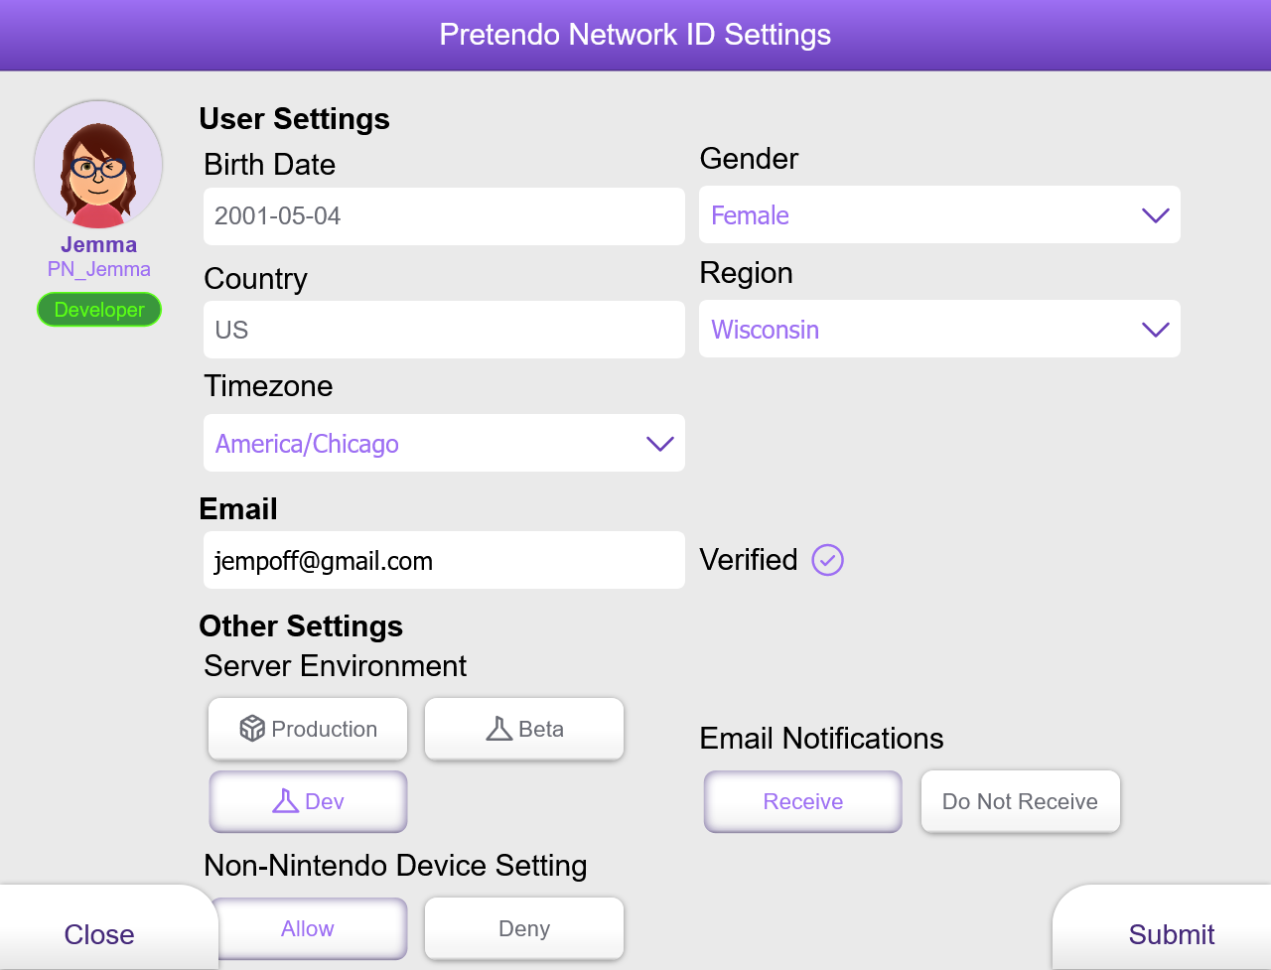This screenshot has width=1271, height=970.
Task: Submit the settings form
Action: [1171, 934]
